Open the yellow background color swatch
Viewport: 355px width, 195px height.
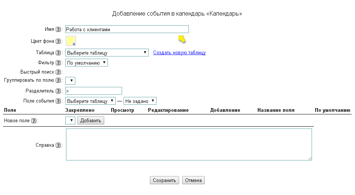(x=70, y=41)
